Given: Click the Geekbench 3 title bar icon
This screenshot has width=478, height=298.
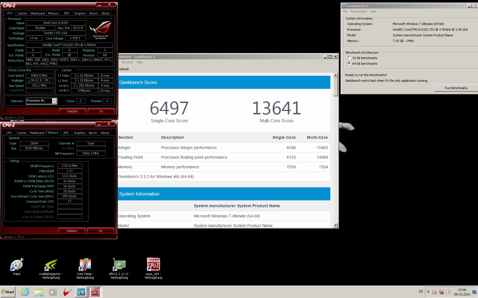Looking at the screenshot, I should click(x=344, y=6).
